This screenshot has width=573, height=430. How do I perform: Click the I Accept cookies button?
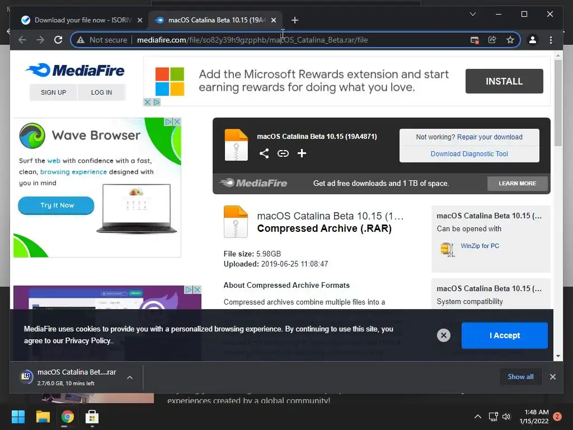coord(504,335)
